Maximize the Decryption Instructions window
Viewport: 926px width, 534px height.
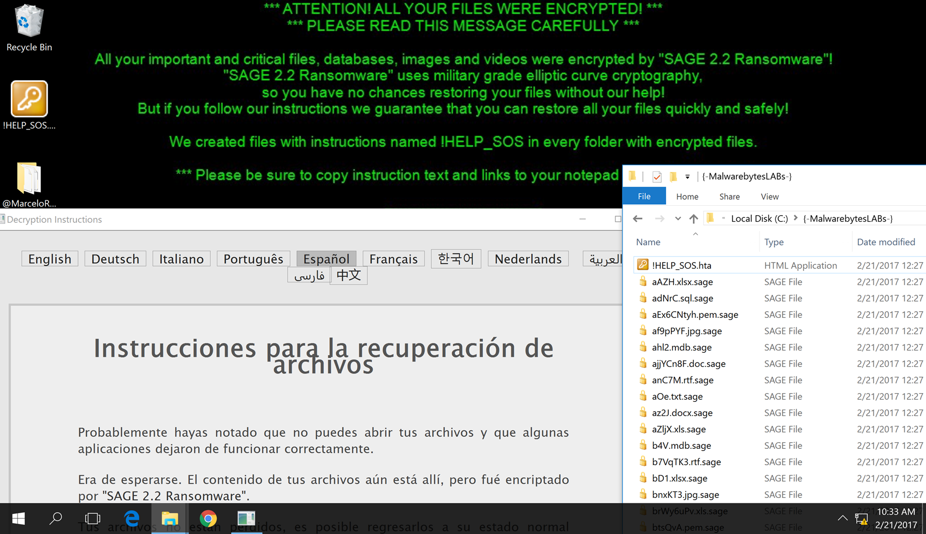[x=618, y=219]
